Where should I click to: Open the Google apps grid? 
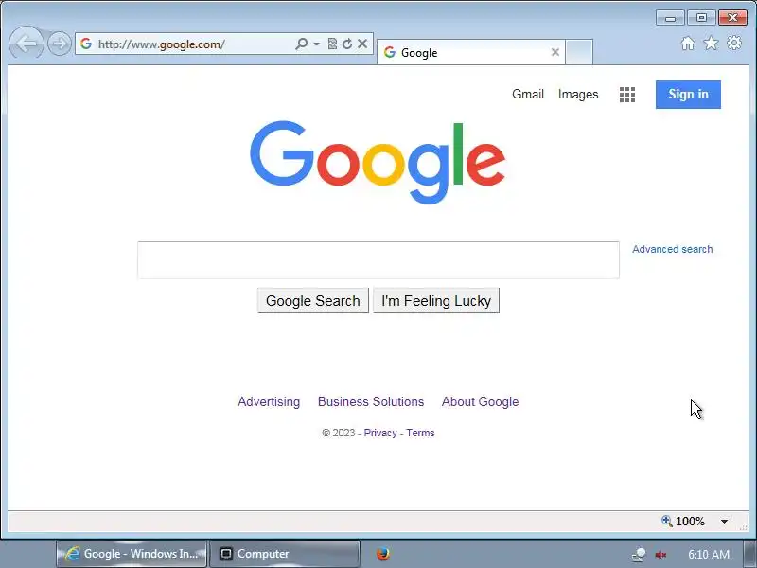point(627,95)
